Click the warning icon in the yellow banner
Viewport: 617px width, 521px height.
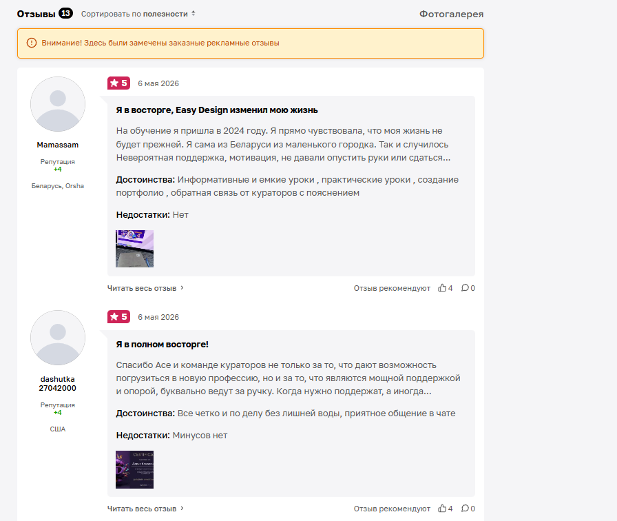32,43
